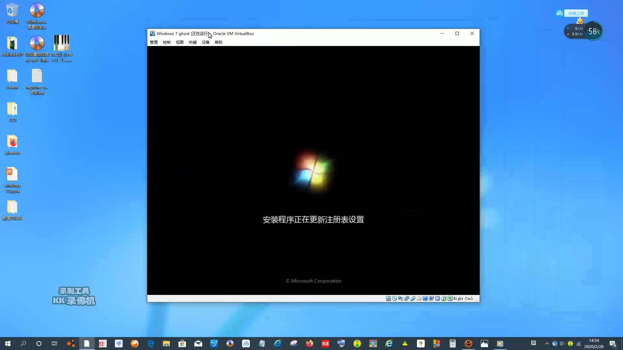Viewport: 623px width, 350px height.
Task: Open the 帮助 menu in VirtualBox
Action: [x=218, y=42]
